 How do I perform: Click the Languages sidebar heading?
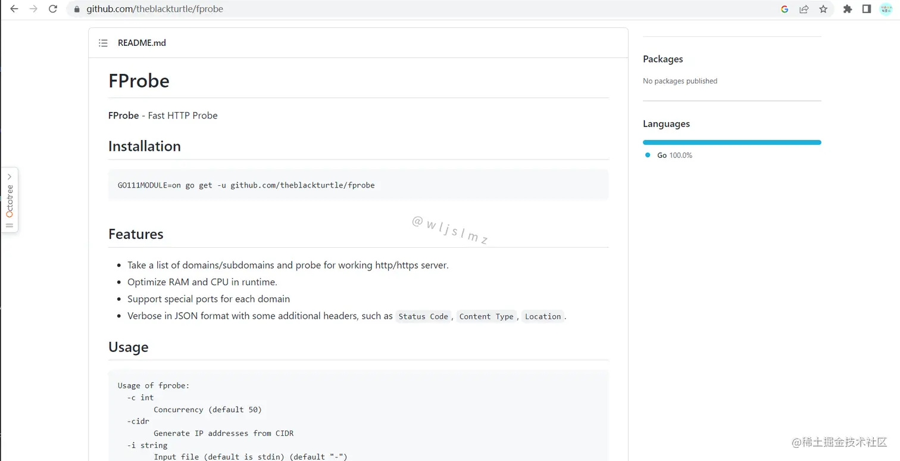pyautogui.click(x=666, y=124)
